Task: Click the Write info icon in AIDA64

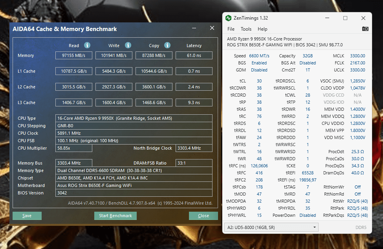Action: pos(128,45)
